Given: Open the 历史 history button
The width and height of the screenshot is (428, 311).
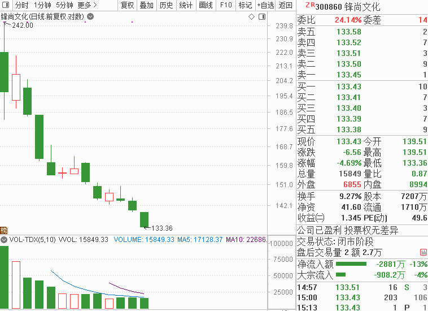Looking at the screenshot, I should (166, 5).
